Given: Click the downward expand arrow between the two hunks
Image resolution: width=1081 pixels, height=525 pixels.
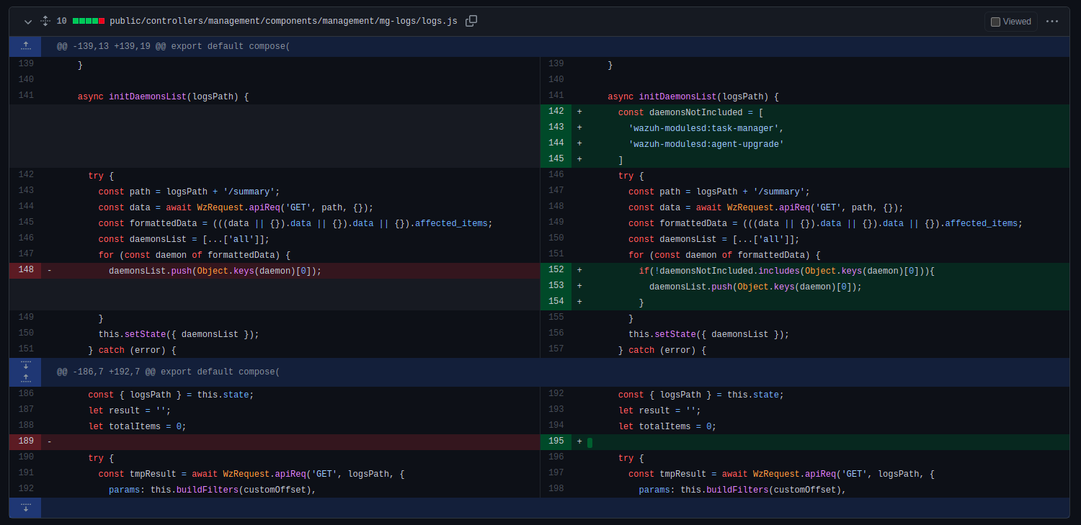Looking at the screenshot, I should (25, 366).
